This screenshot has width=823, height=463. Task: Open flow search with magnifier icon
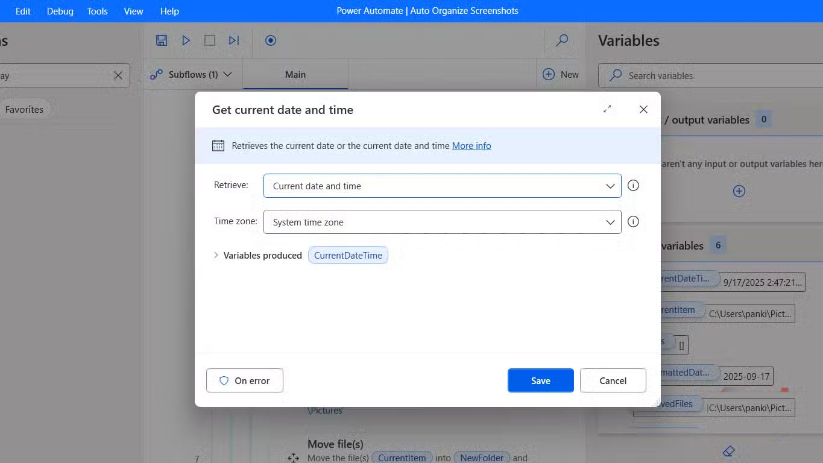pyautogui.click(x=562, y=40)
